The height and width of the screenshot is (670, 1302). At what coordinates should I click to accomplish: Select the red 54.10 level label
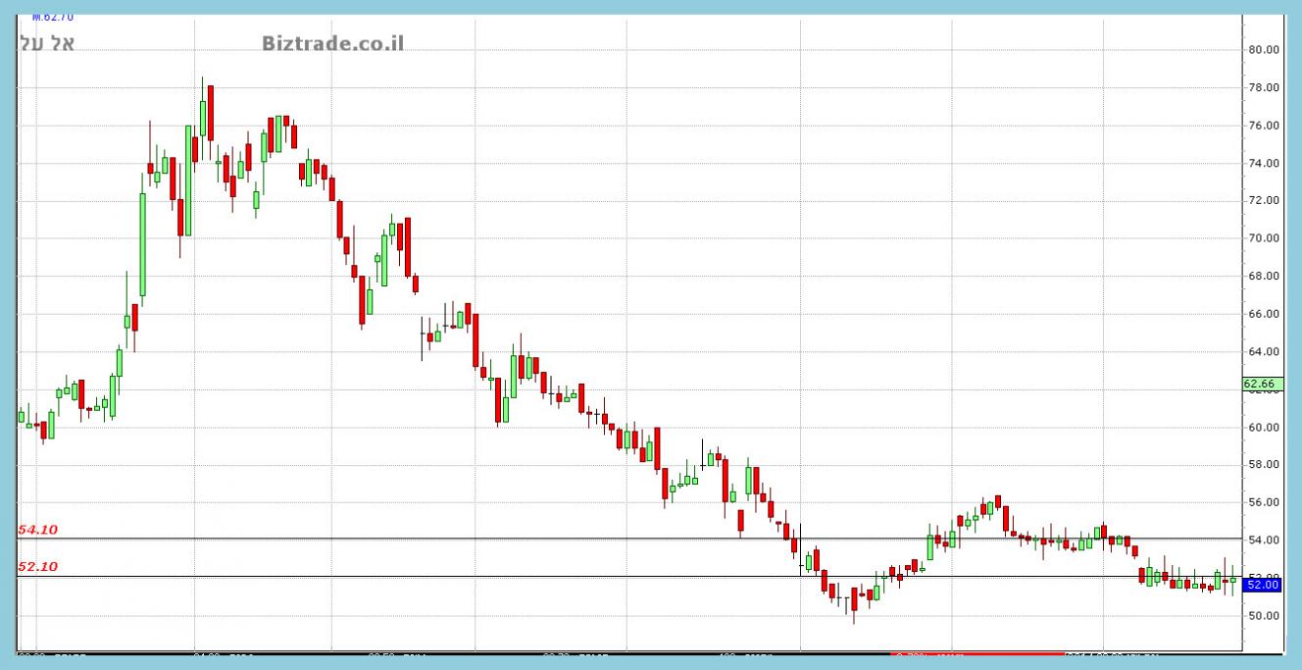point(38,530)
